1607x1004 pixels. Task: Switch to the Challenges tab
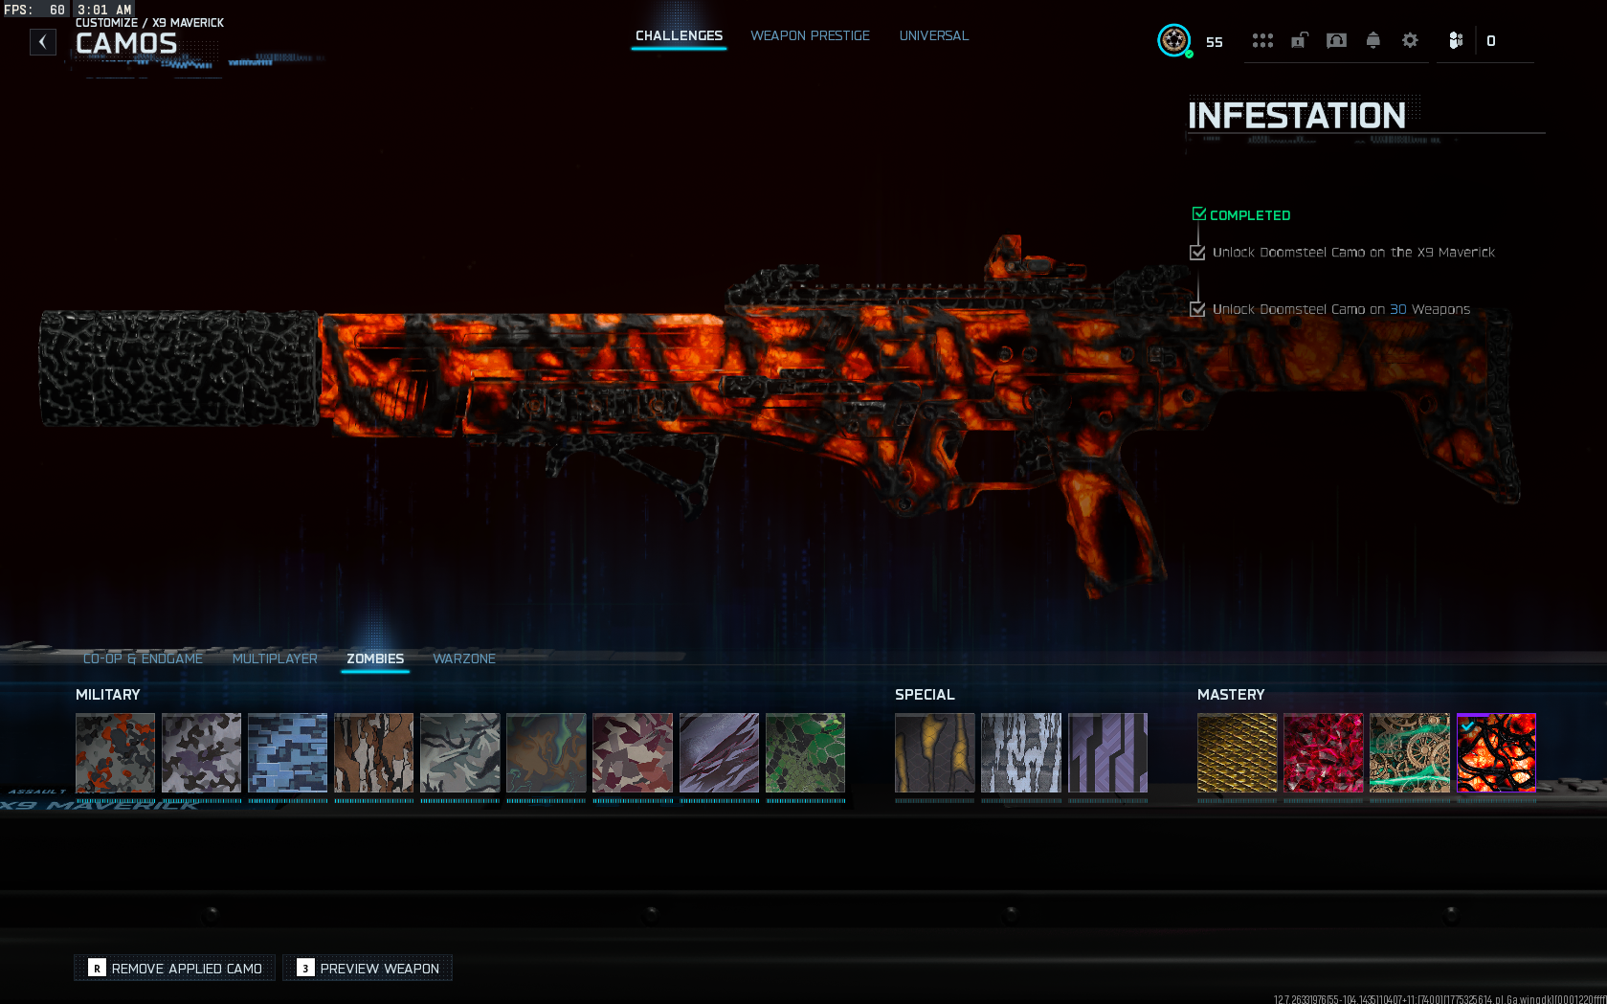coord(679,35)
